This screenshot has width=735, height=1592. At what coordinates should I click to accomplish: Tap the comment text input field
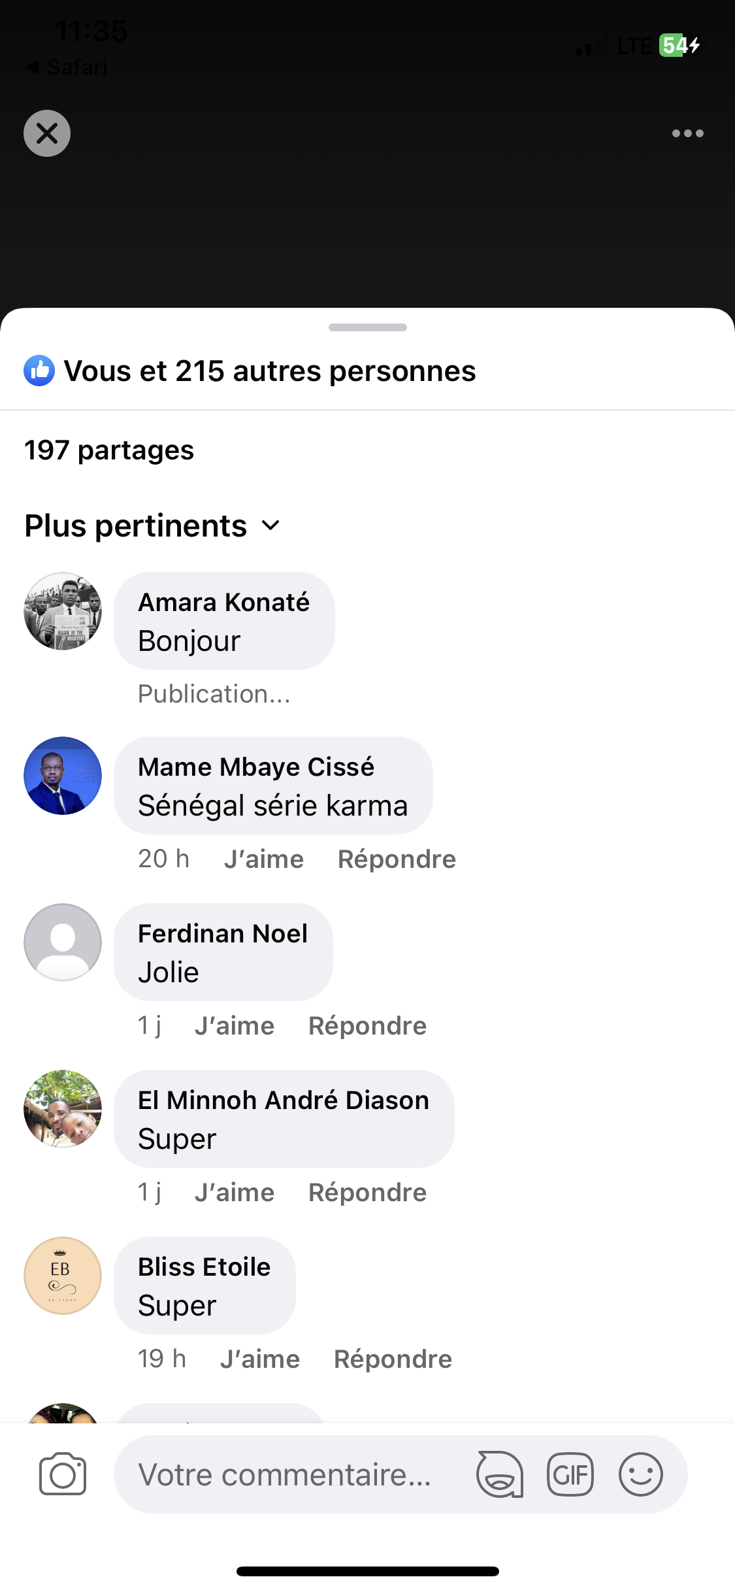pos(287,1474)
